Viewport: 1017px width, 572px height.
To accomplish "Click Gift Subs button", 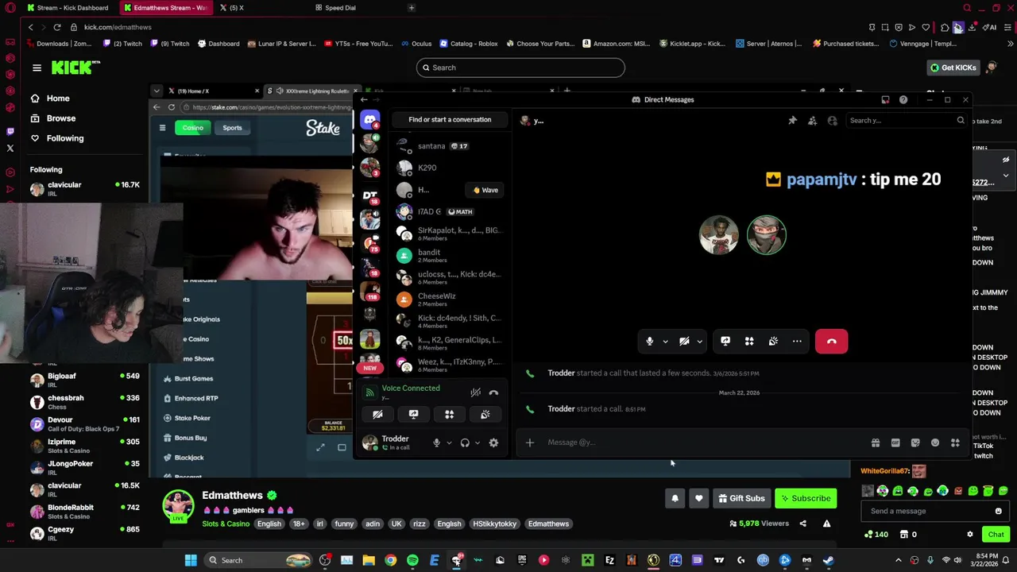I will click(741, 499).
